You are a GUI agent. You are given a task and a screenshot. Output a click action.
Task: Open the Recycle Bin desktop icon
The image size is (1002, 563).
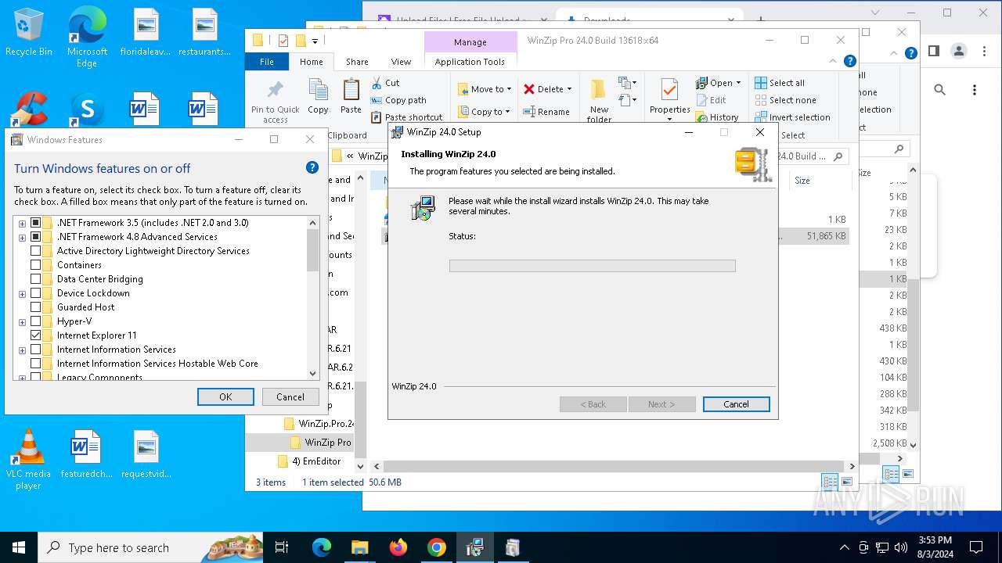[29, 33]
